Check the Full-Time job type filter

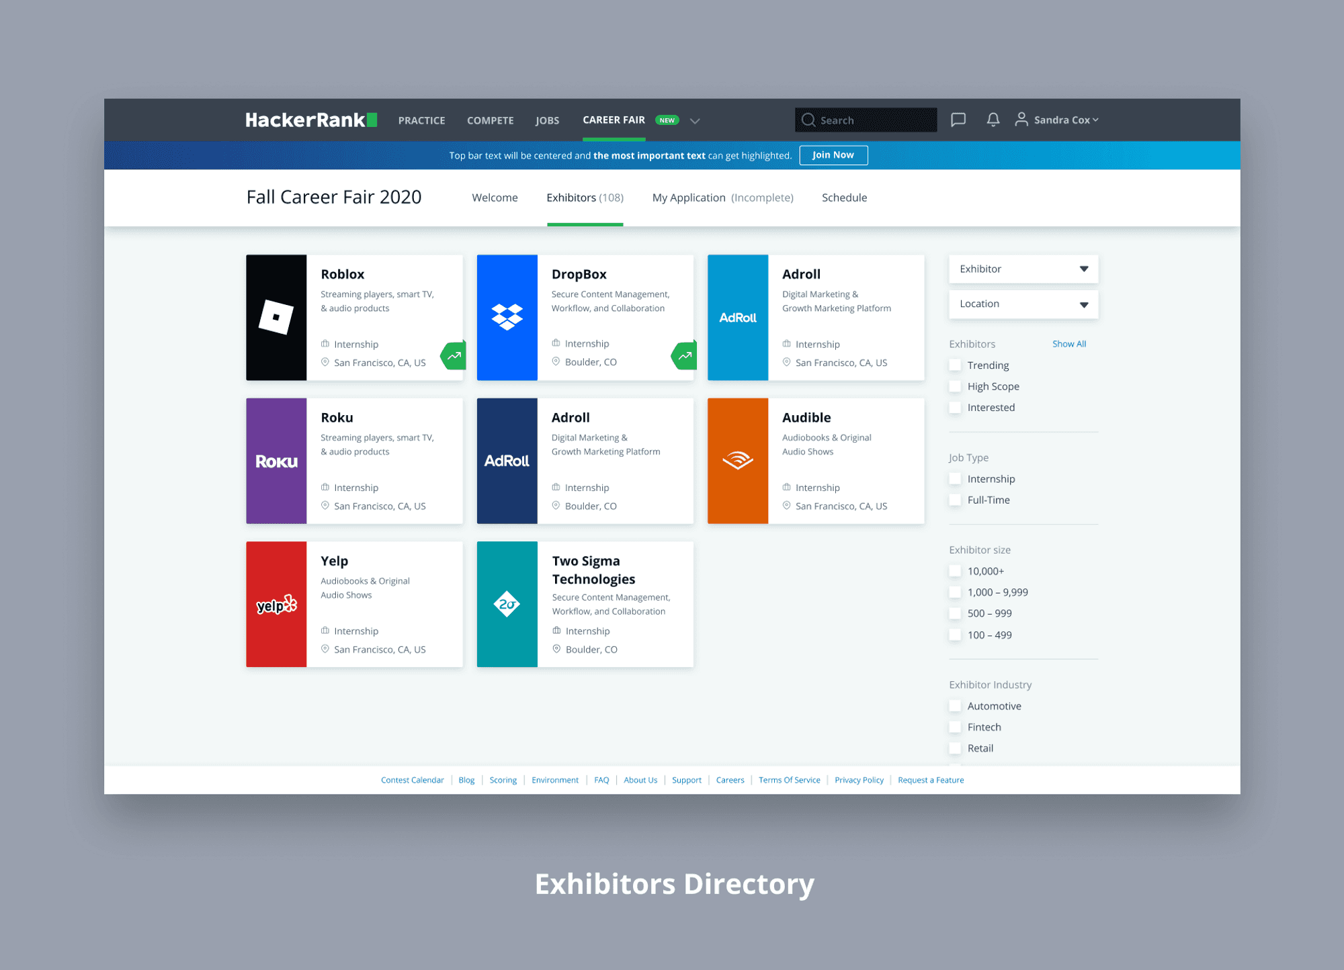[x=955, y=500]
